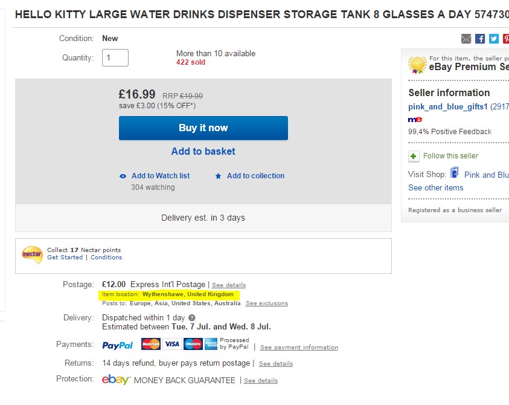This screenshot has height=405, width=509.
Task: Open the See exclusions link
Action: (x=266, y=303)
